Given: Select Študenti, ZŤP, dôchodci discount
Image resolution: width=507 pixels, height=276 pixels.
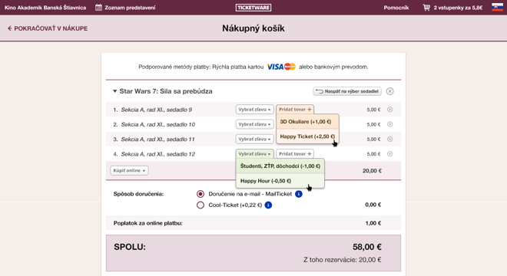Looking at the screenshot, I should pyautogui.click(x=280, y=166).
